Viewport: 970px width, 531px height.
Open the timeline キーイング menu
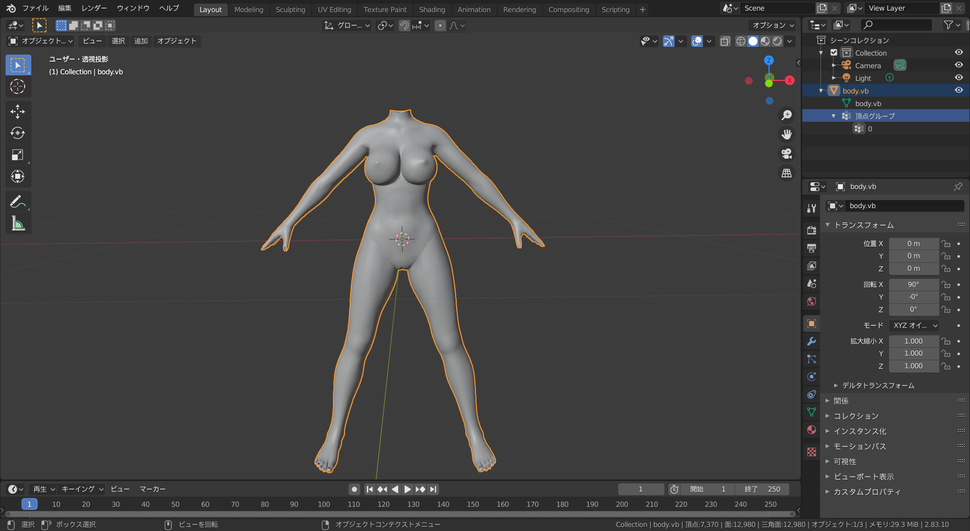[x=82, y=489]
